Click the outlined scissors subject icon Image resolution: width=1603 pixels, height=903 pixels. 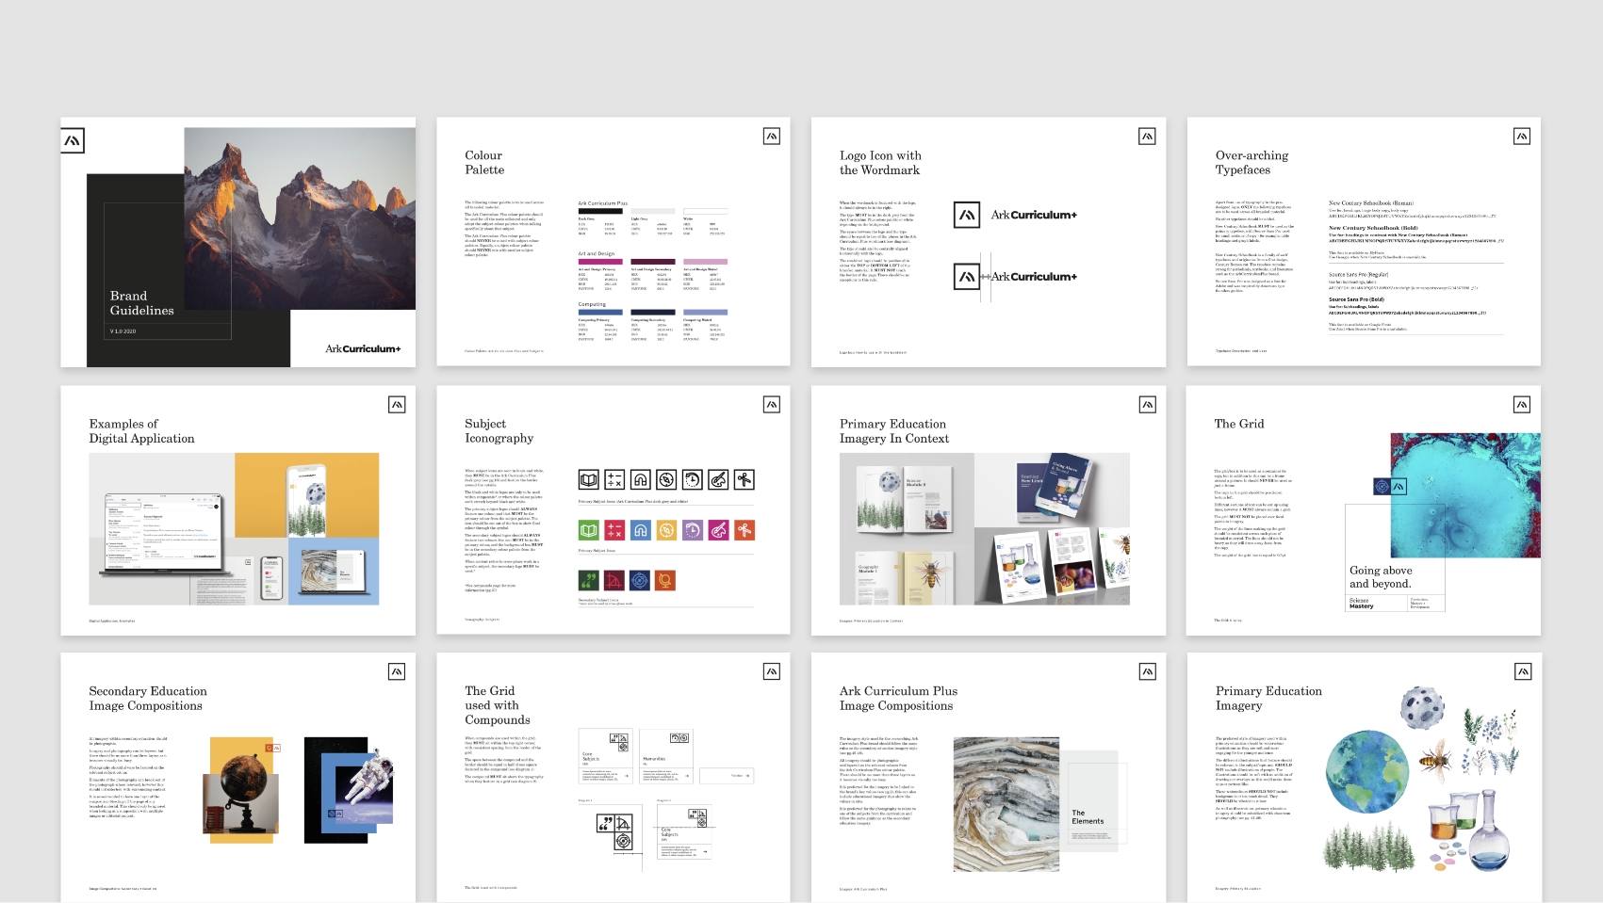[x=744, y=480]
